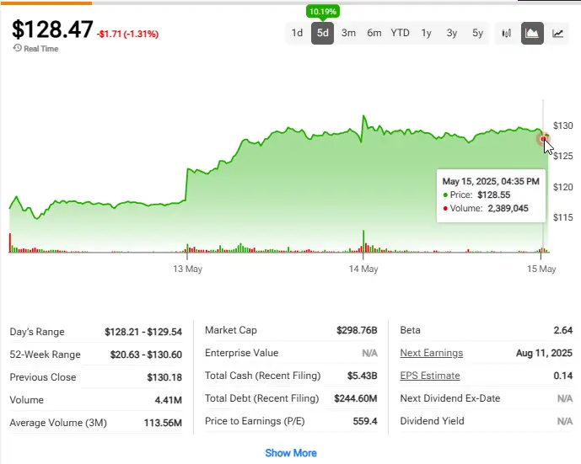Click Market Cap value $298.76B
This screenshot has width=581, height=464.
(357, 330)
